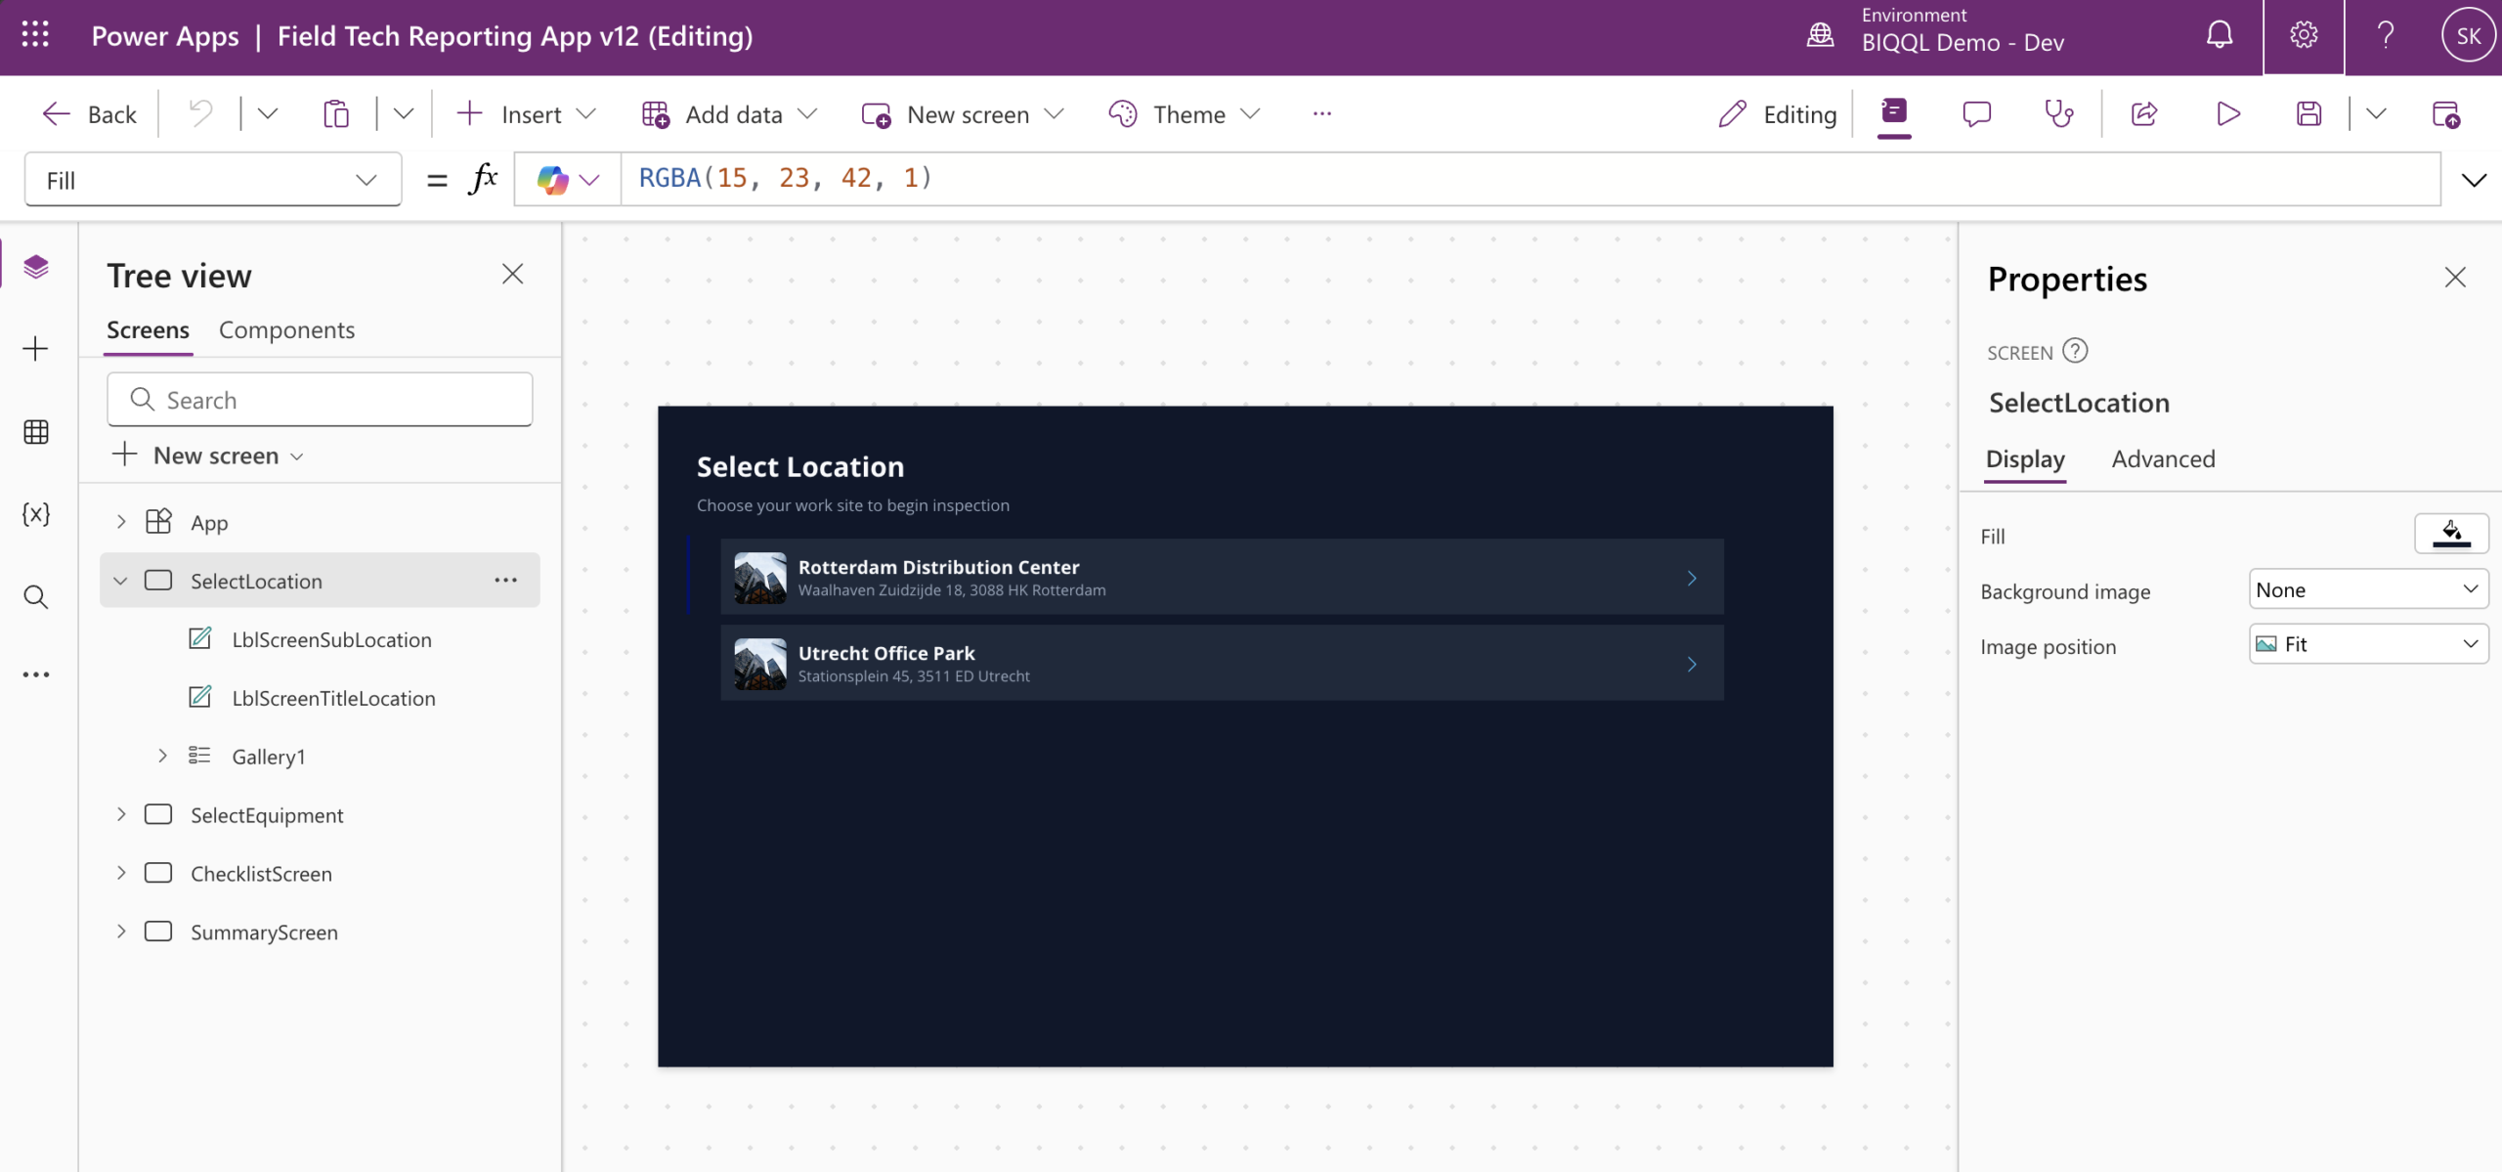
Task: Expand the ChecklistScreen node
Action: click(x=121, y=873)
